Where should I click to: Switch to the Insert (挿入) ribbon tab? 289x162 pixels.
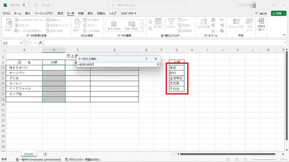[x=28, y=13]
